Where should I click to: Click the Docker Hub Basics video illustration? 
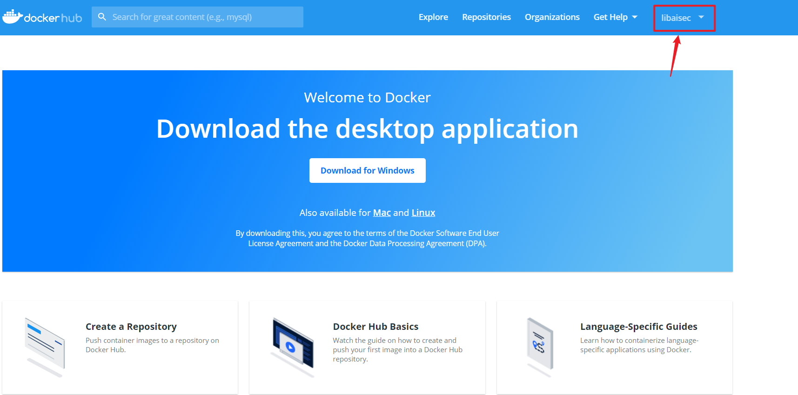point(293,347)
